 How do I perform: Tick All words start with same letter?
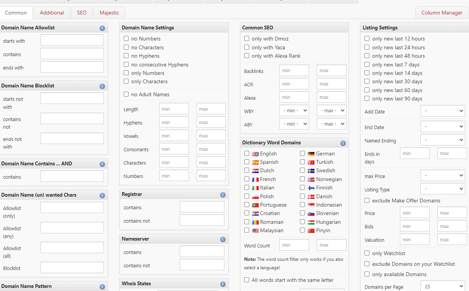pos(247,280)
